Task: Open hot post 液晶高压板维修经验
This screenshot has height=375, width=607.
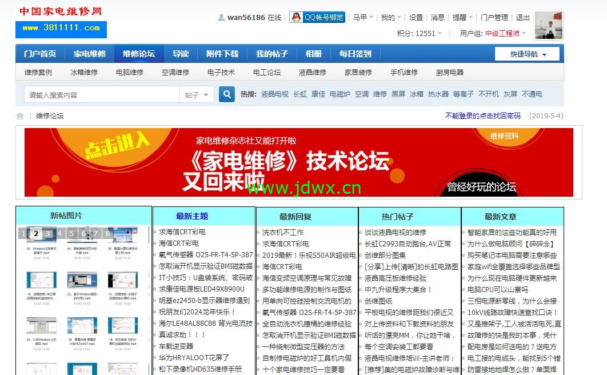Action: pyautogui.click(x=396, y=278)
